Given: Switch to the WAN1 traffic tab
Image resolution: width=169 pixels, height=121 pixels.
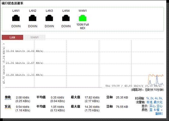Looking at the screenshot, I should point(35,38).
